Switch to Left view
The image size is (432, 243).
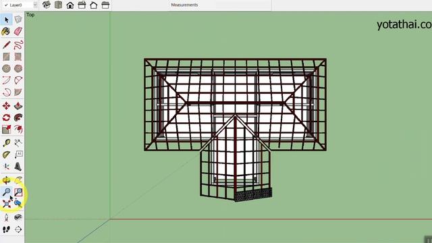[105, 5]
